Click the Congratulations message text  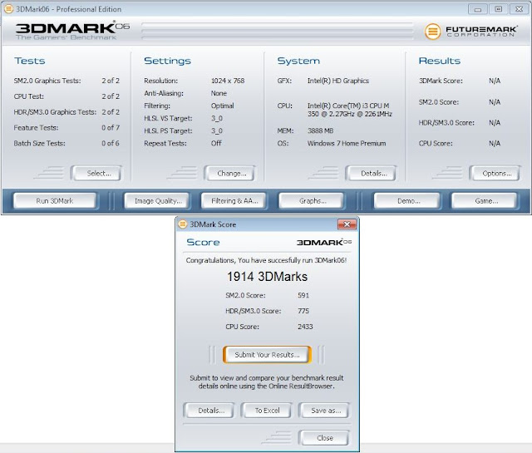tap(266, 260)
